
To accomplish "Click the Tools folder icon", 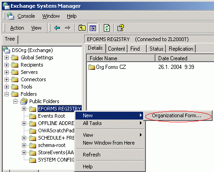I will pyautogui.click(x=15, y=87).
